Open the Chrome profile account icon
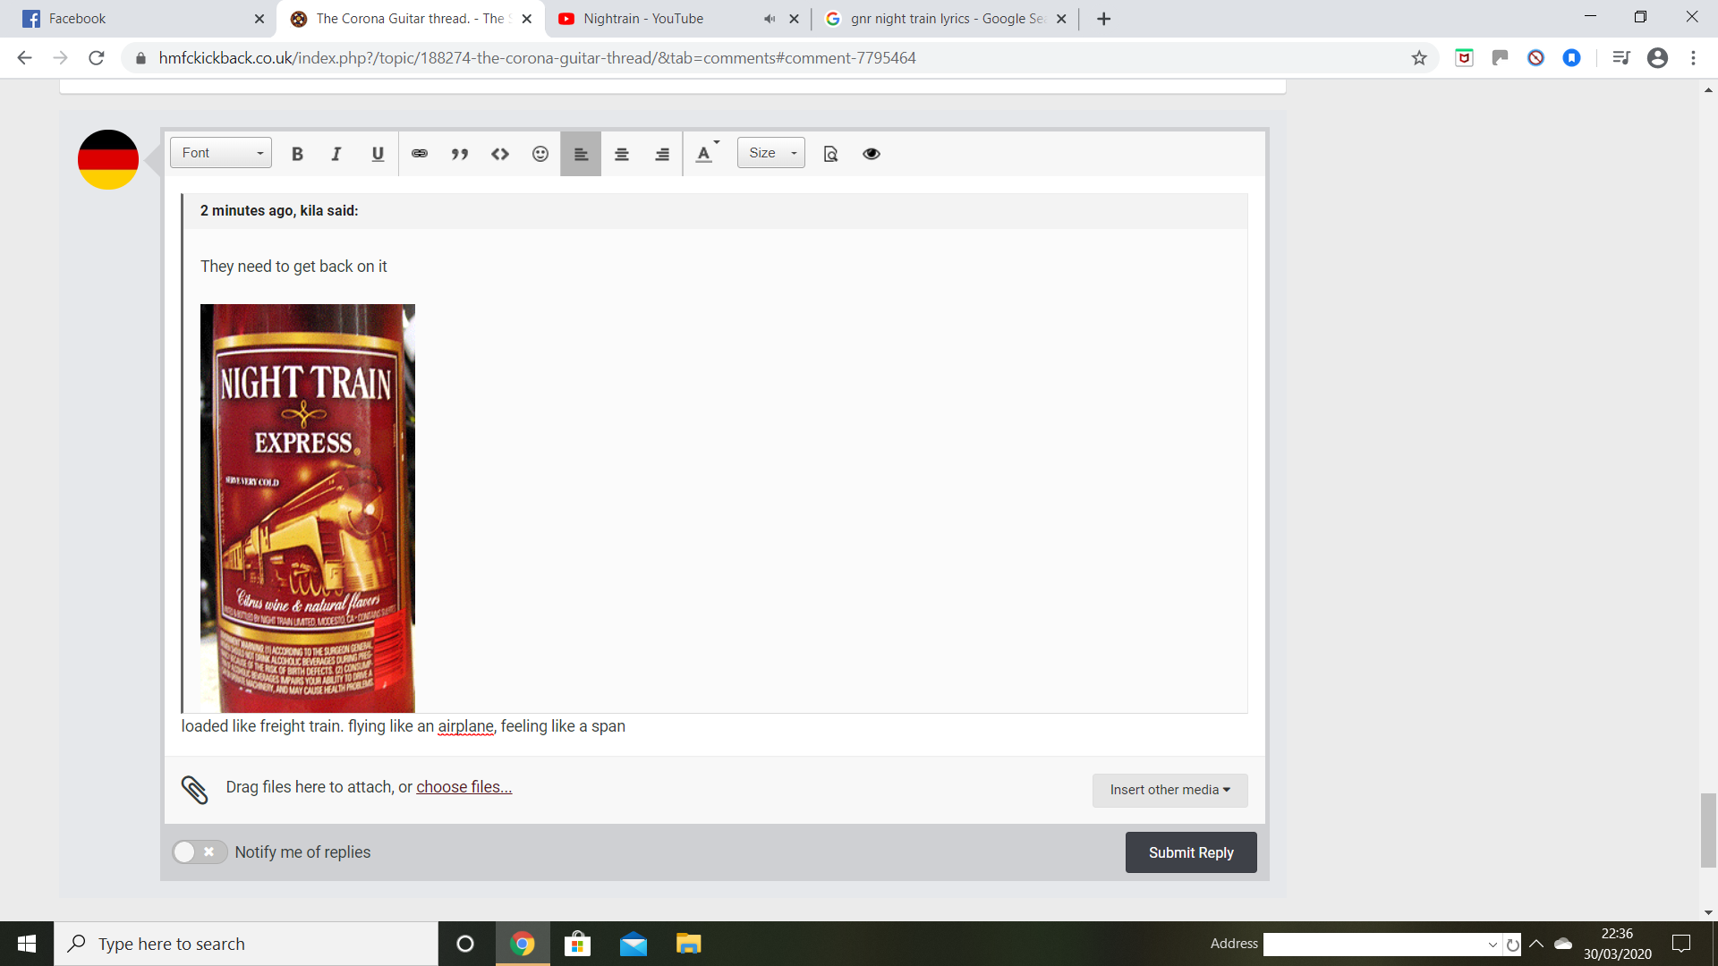Viewport: 1718px width, 966px height. click(1657, 58)
